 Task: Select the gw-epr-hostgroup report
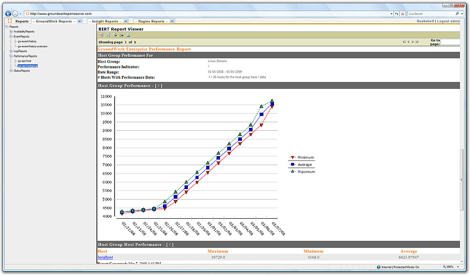(28, 66)
